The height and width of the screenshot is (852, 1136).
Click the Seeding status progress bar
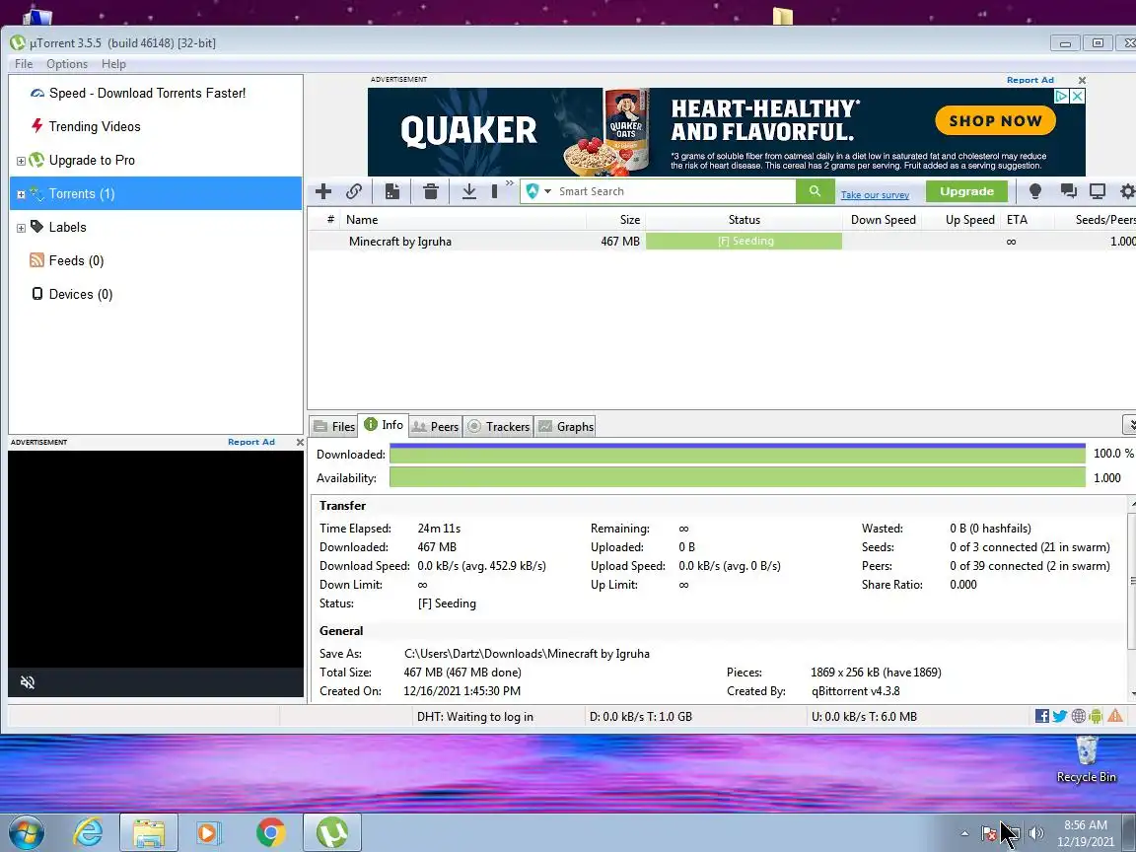click(x=745, y=242)
